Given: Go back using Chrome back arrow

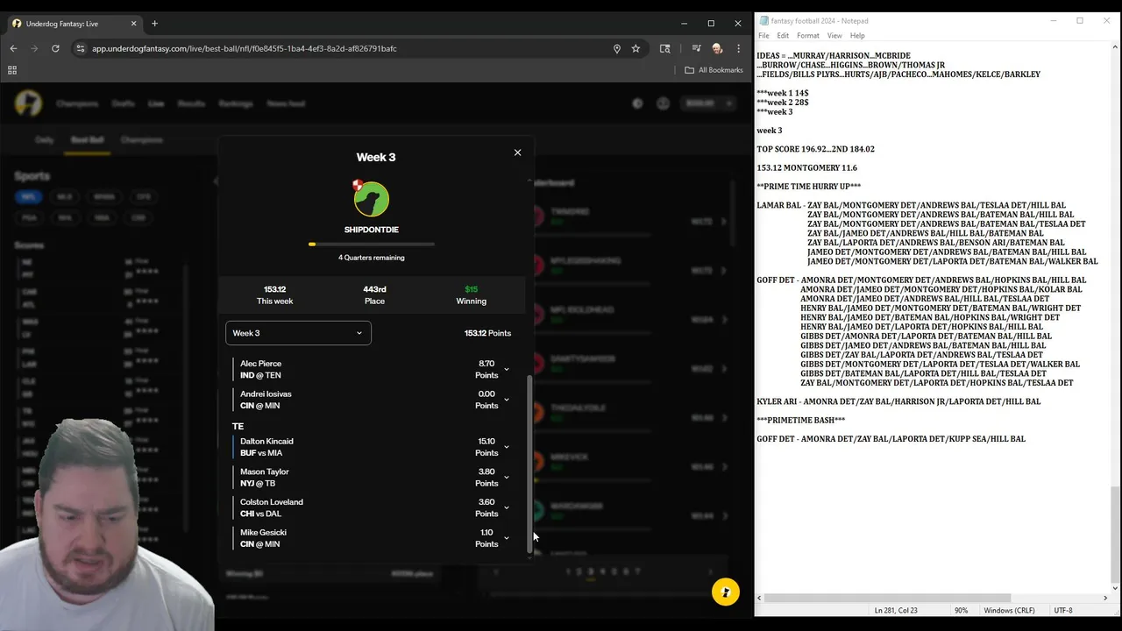Looking at the screenshot, I should [x=13, y=48].
